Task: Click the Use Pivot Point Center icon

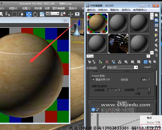Action: [63, 14]
